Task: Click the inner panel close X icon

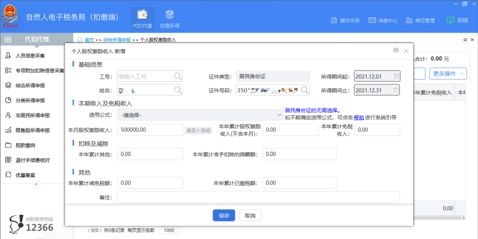Action: [472, 40]
